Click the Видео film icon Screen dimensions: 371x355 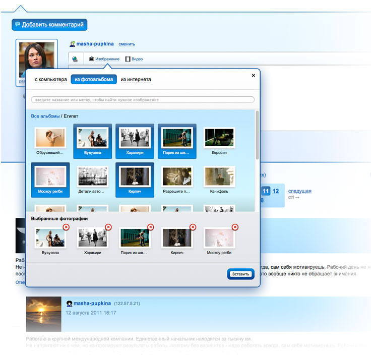128,59
